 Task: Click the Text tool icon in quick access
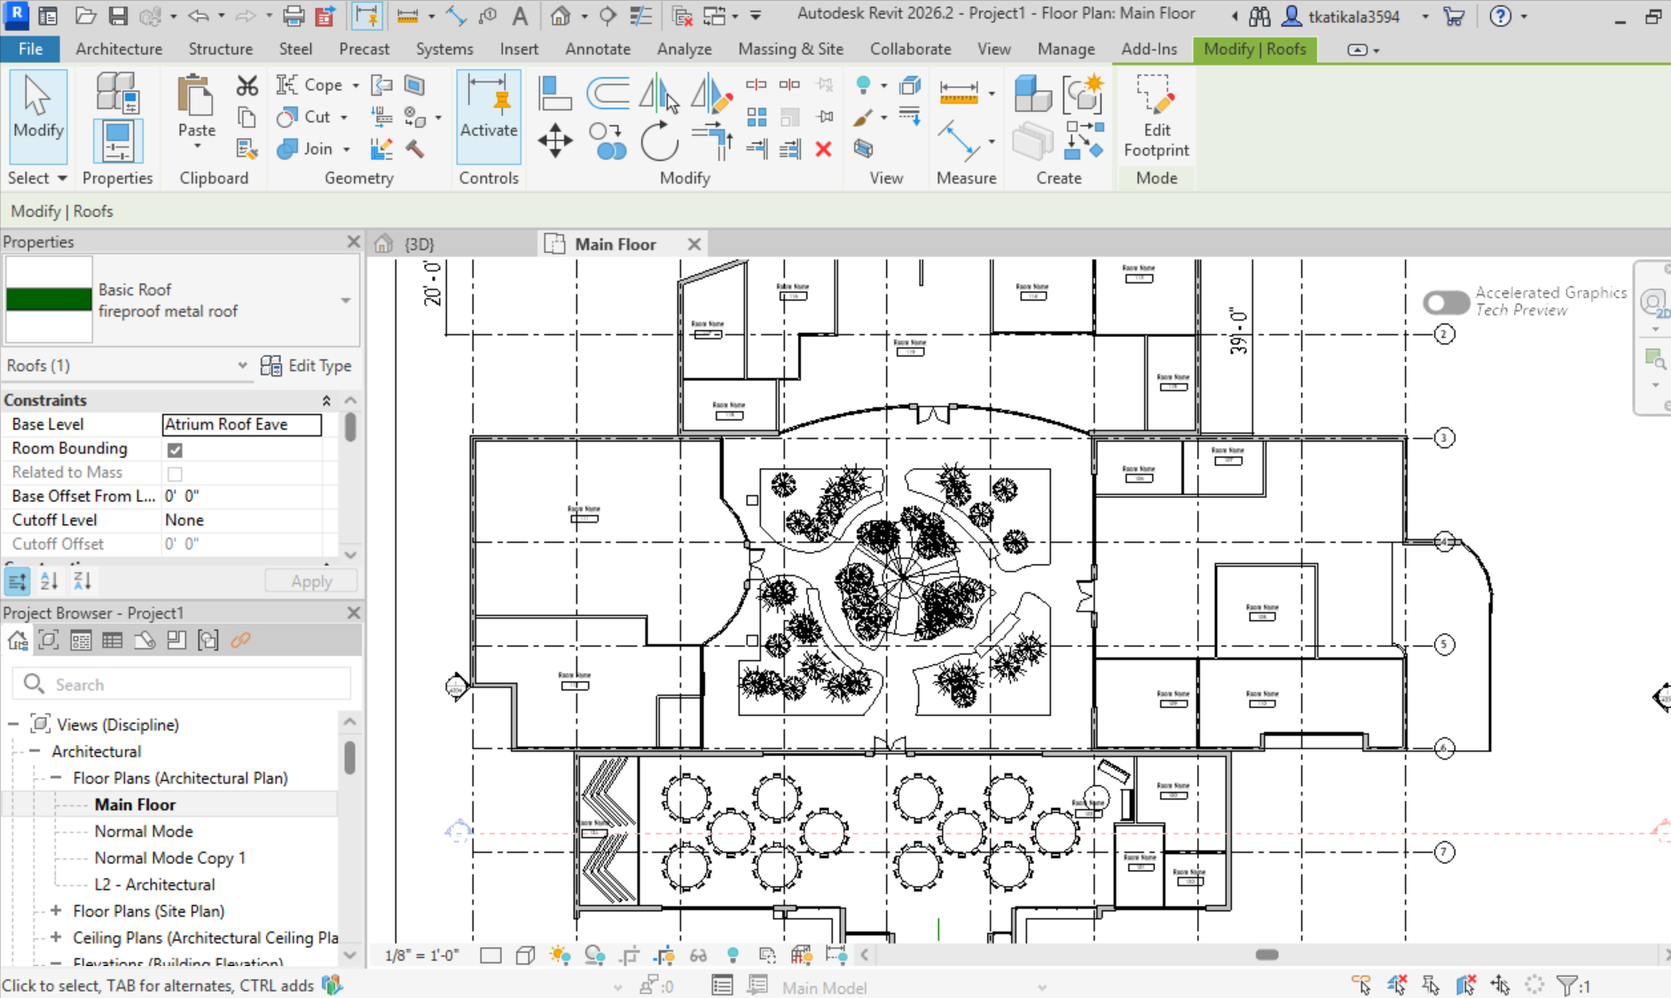(521, 16)
